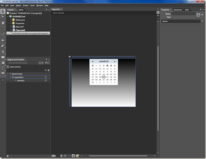This screenshot has width=206, height=159.
Task: Clear the properties search box
Action: coord(202,21)
